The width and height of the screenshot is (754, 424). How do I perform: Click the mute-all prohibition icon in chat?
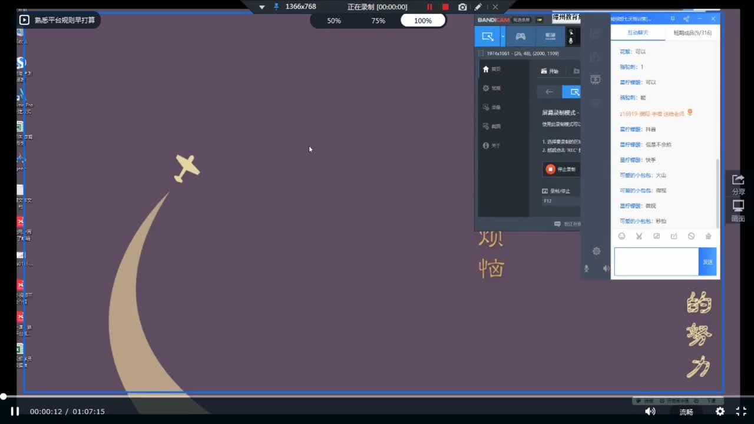coord(692,236)
